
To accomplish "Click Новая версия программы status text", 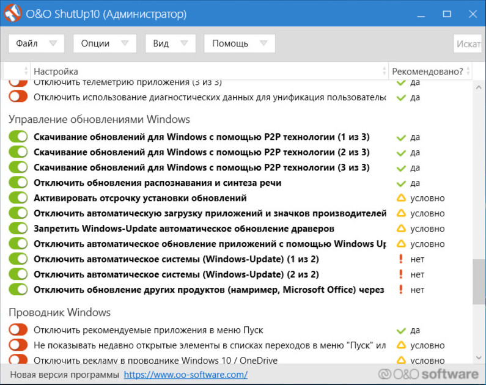I will [x=64, y=375].
